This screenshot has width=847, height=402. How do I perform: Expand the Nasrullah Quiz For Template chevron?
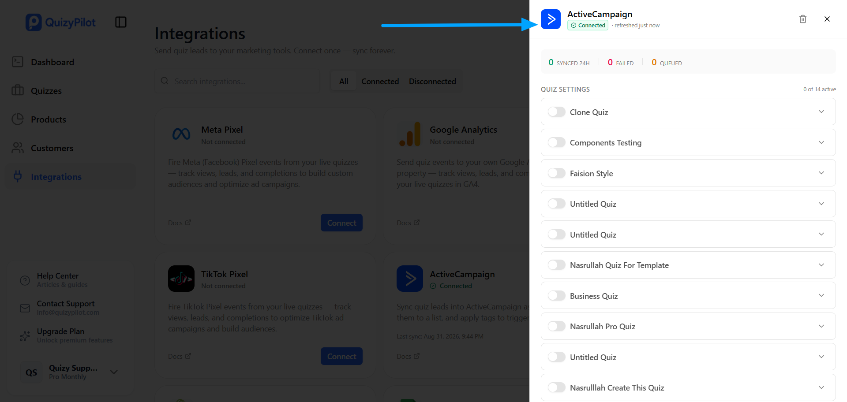821,265
